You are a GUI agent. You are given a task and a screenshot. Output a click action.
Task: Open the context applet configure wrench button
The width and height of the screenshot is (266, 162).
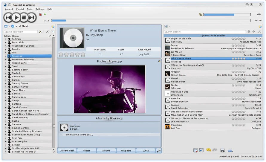tap(159, 151)
